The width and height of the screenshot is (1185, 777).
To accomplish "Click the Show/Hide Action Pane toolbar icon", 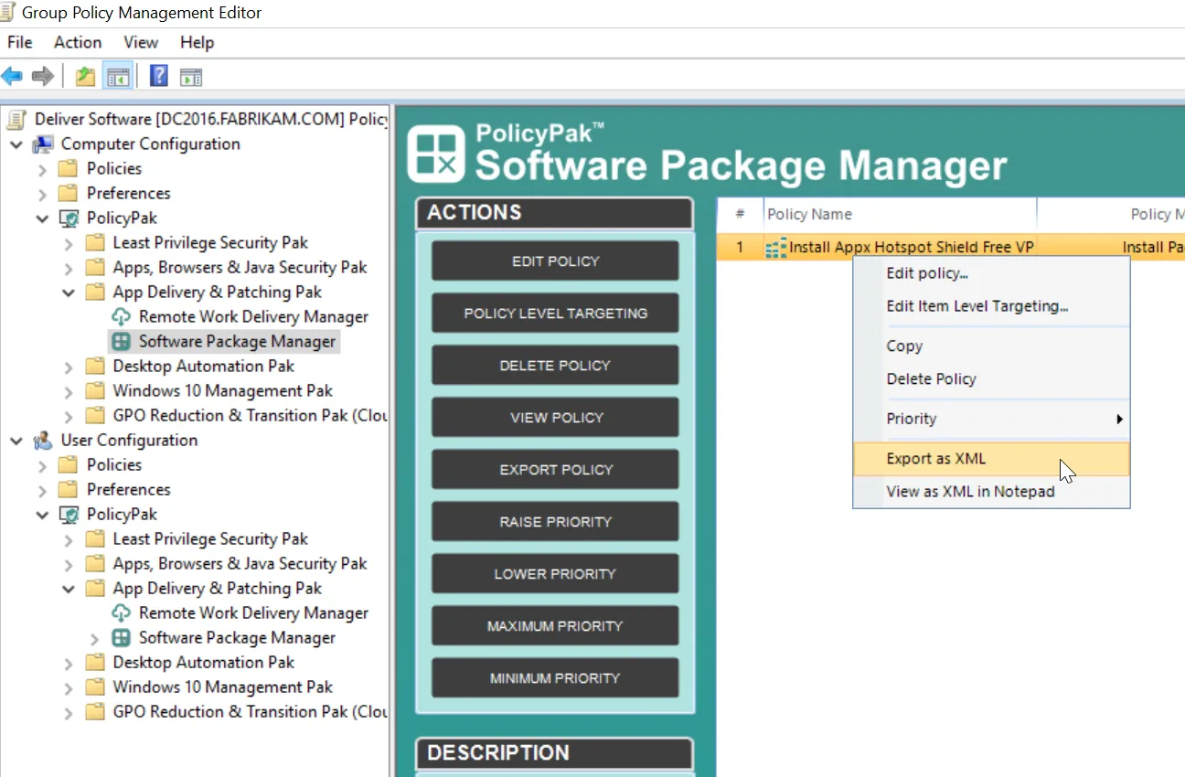I will tap(190, 77).
